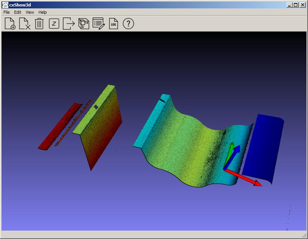Click the add new file icon
This screenshot has width=308, height=239.
(10, 24)
